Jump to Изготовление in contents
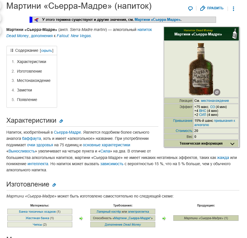Screen dimensions: 247x238 (x=29, y=71)
